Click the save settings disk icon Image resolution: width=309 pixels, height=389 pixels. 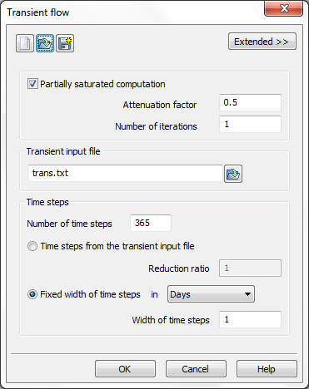tap(65, 43)
